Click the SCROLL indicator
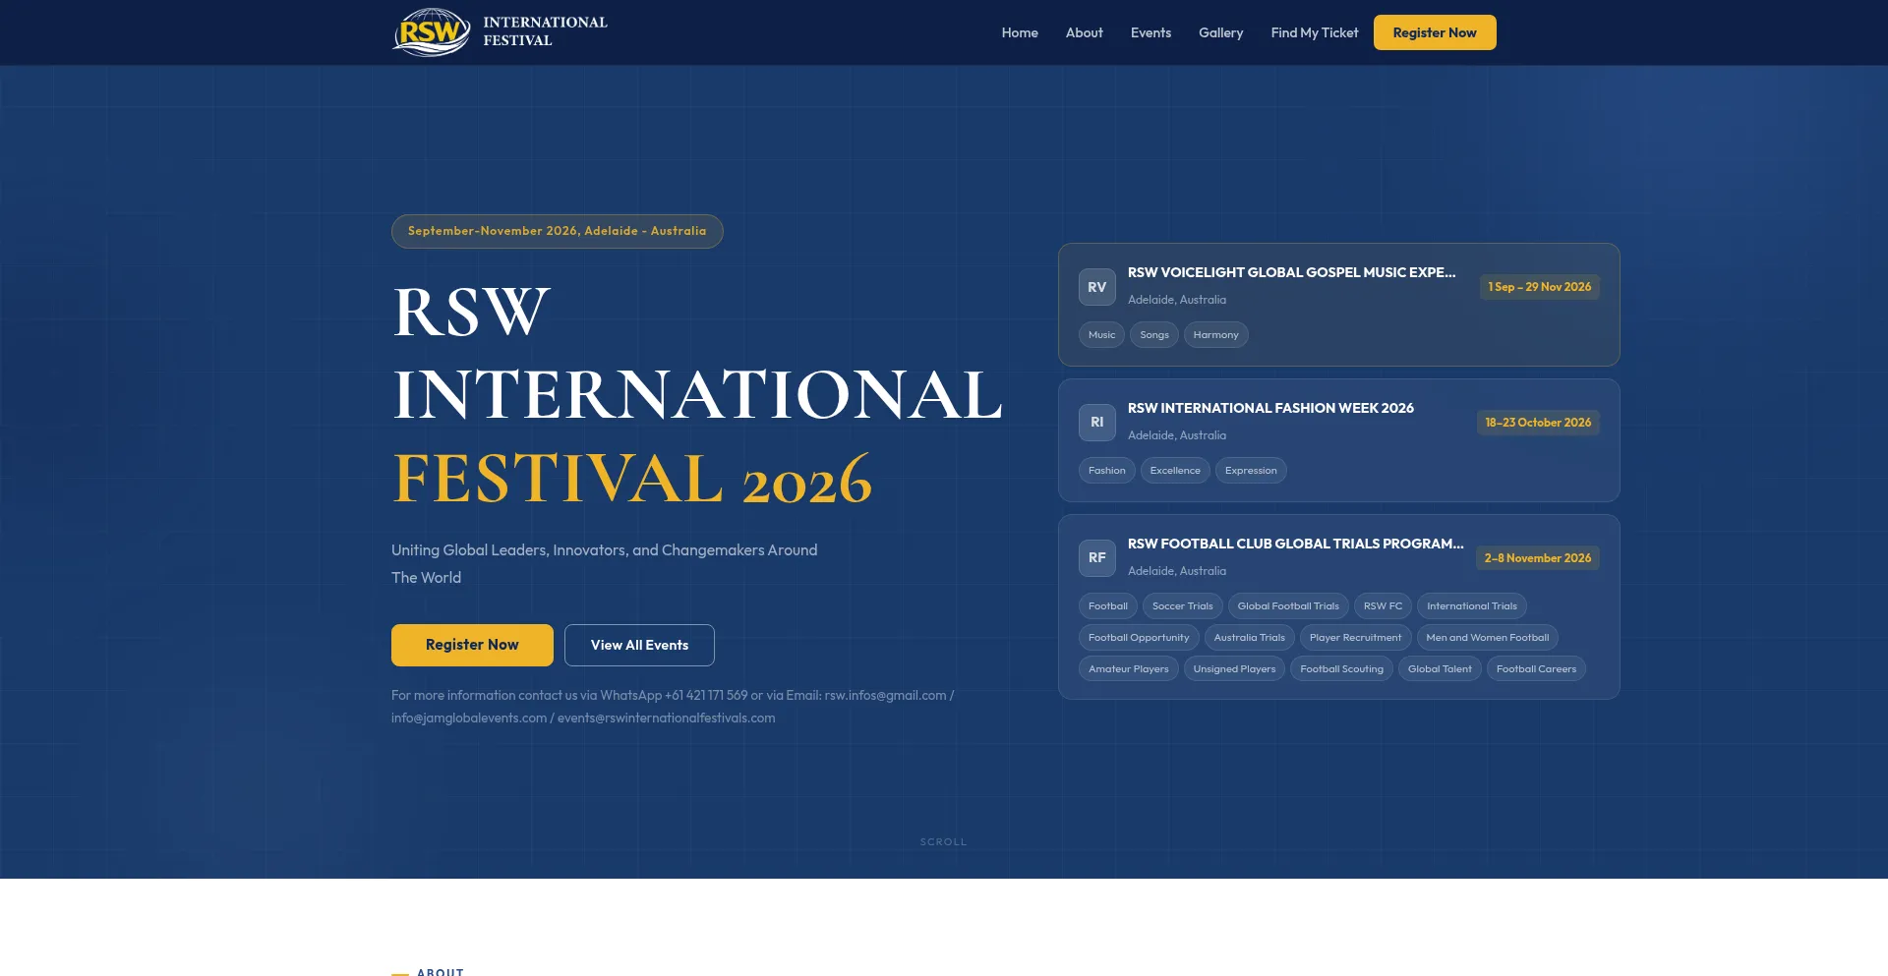Viewport: 1888px width, 976px height. (943, 842)
